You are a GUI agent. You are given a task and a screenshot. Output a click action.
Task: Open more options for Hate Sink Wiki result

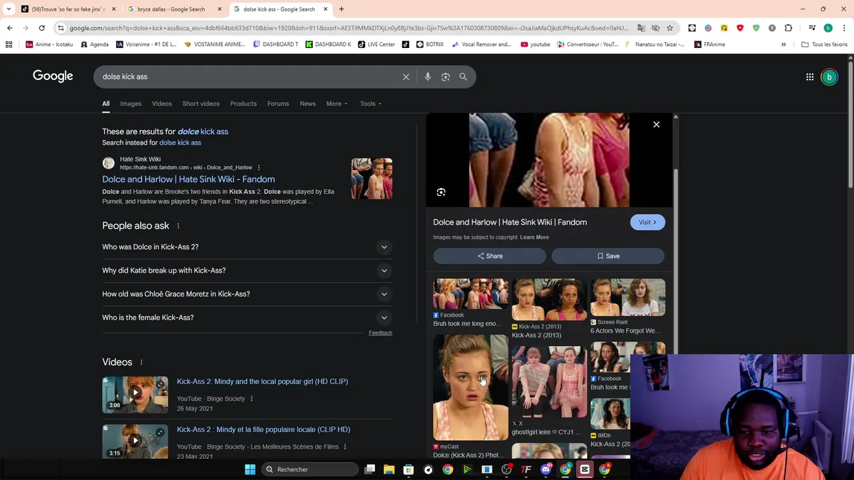[x=259, y=167]
